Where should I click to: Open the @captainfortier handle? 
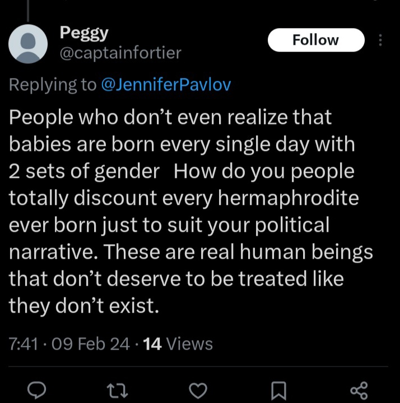(120, 53)
